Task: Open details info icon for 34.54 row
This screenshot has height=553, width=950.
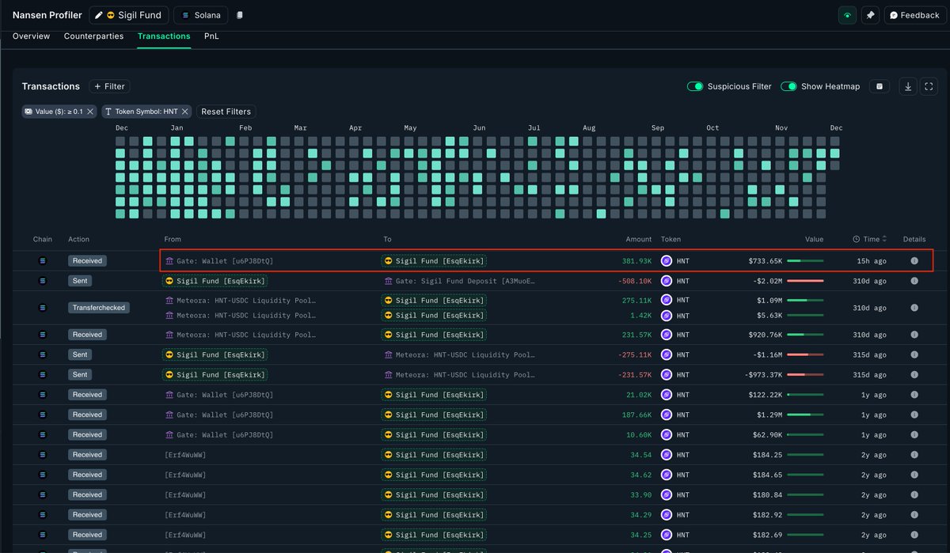Action: tap(914, 455)
